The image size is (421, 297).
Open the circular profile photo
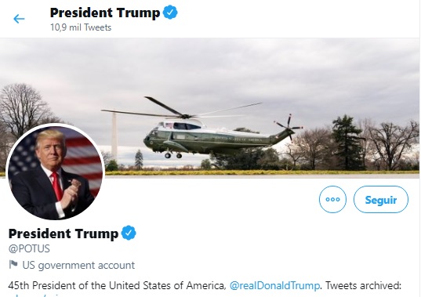click(x=56, y=172)
